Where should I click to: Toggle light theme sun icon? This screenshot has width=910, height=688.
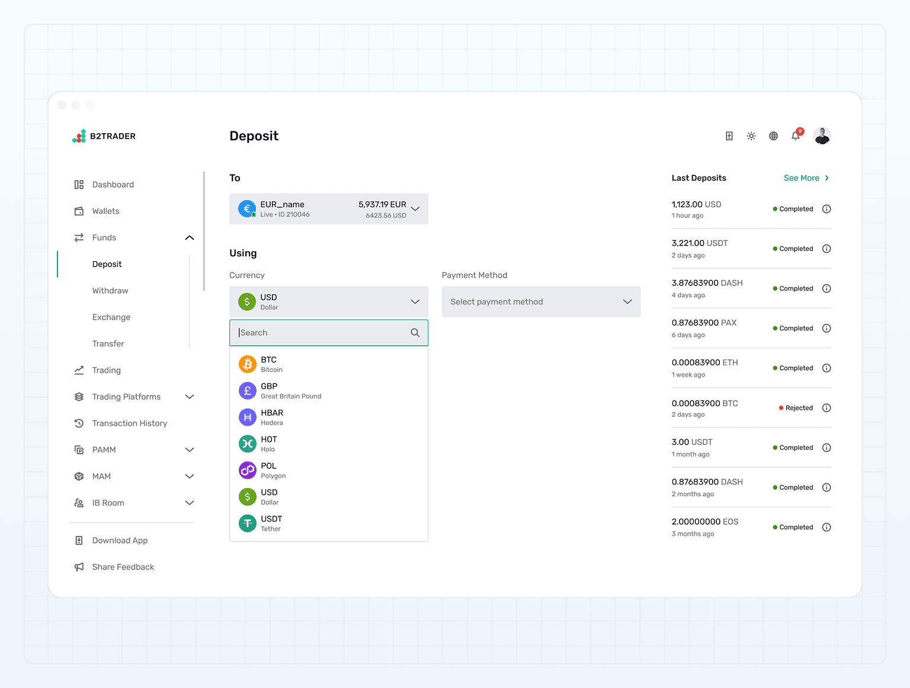pyautogui.click(x=751, y=136)
